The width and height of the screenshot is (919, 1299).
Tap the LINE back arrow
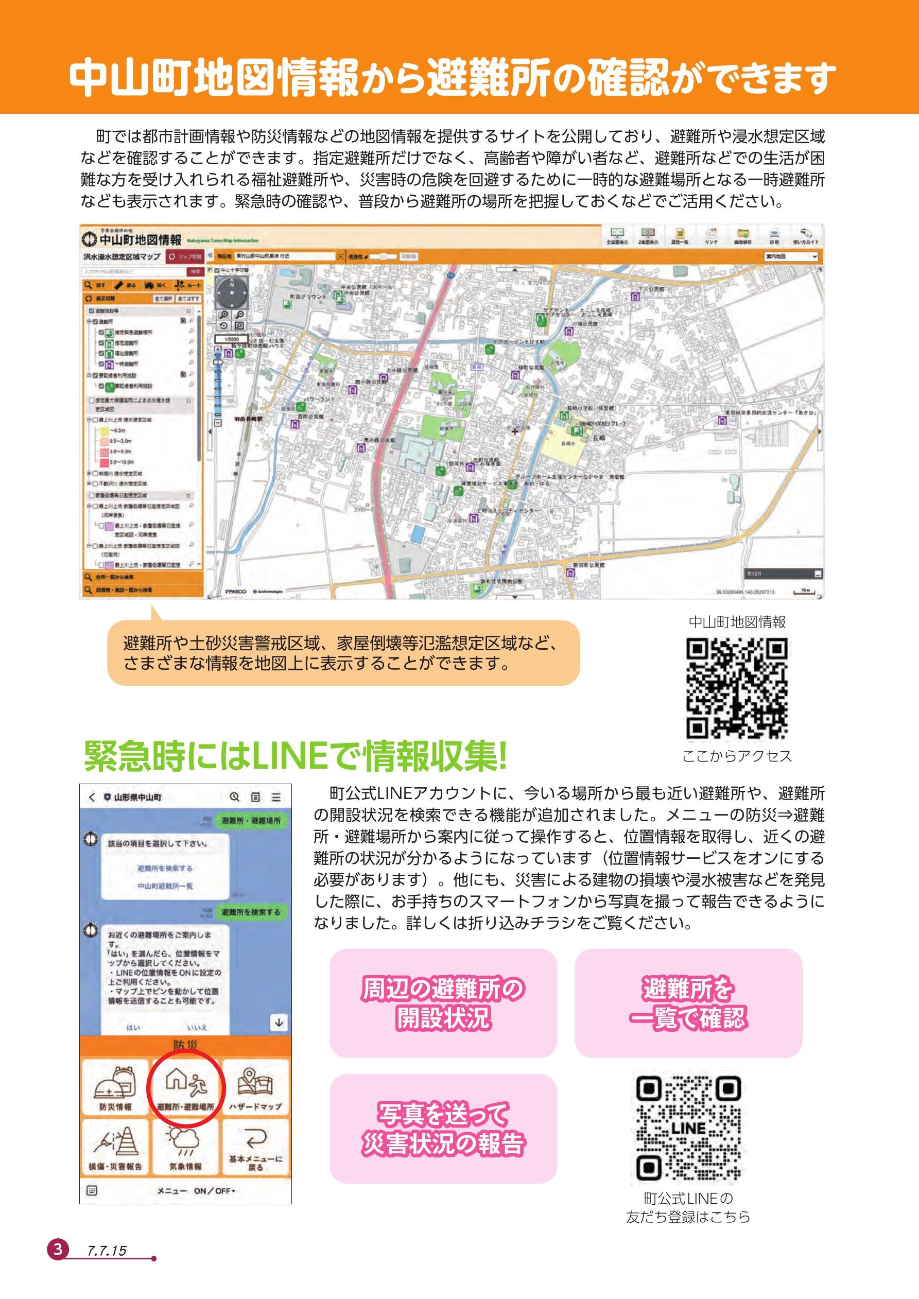(x=92, y=797)
